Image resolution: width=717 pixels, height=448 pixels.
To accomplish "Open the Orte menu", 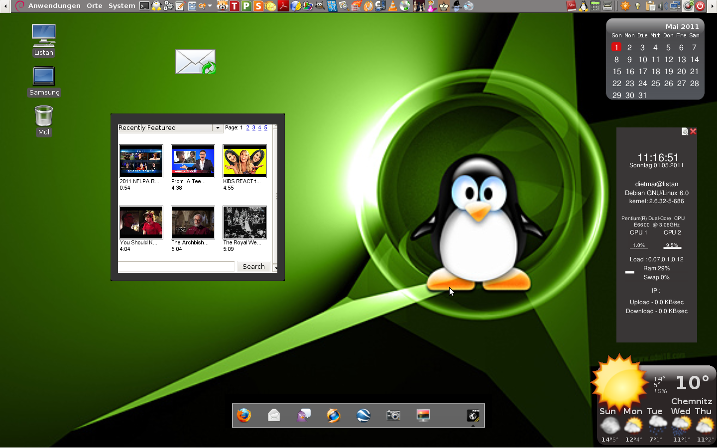I will (x=95, y=6).
